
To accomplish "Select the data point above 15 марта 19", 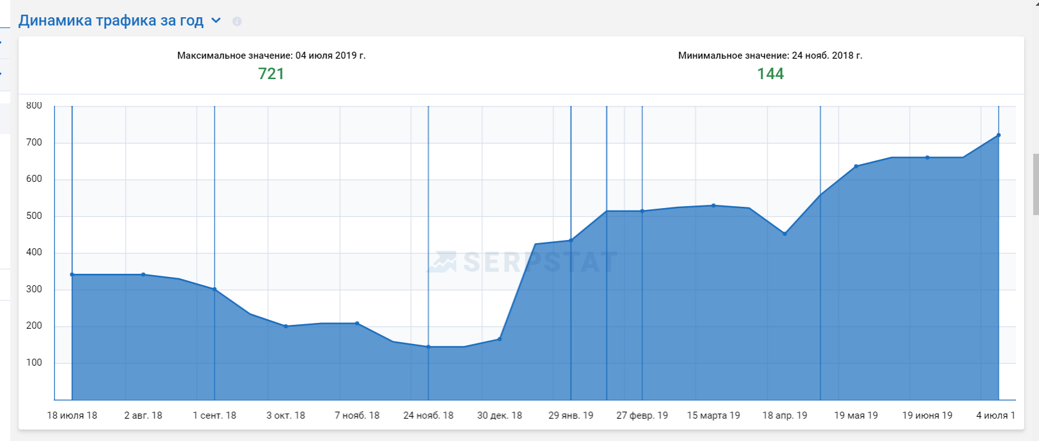I will pos(714,206).
